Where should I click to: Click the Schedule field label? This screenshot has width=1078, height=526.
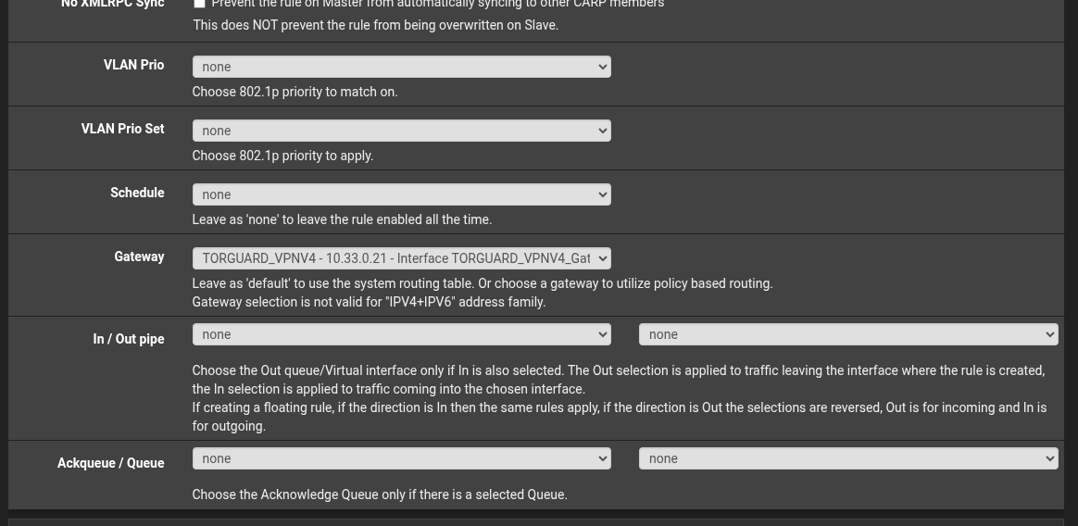(137, 193)
